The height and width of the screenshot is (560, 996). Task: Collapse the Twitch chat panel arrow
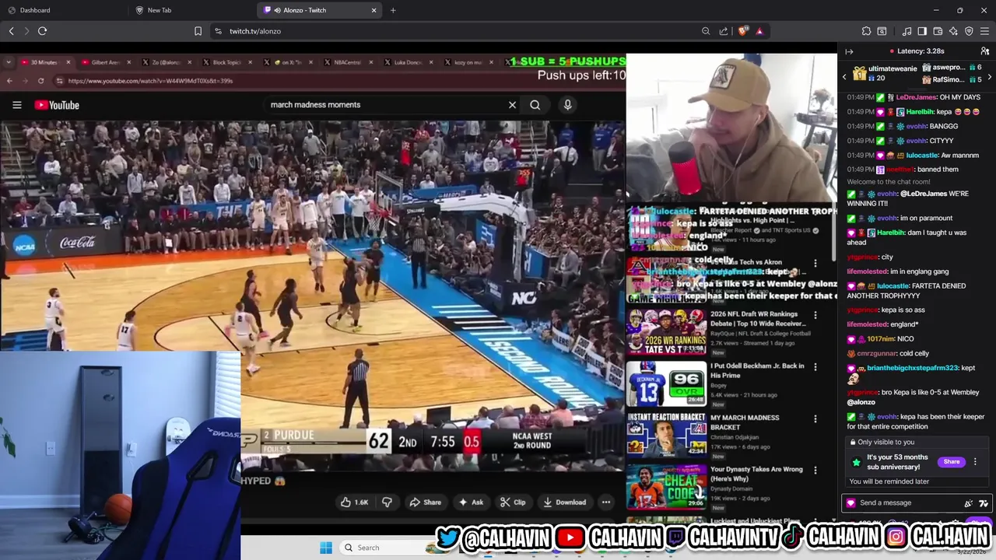pyautogui.click(x=849, y=51)
